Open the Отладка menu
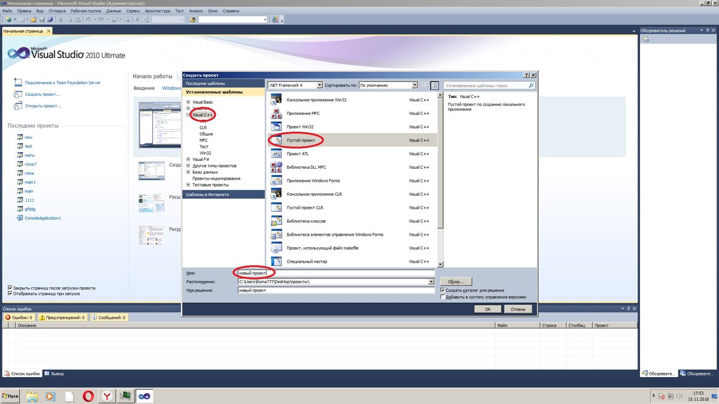The width and height of the screenshot is (719, 404). click(x=57, y=11)
